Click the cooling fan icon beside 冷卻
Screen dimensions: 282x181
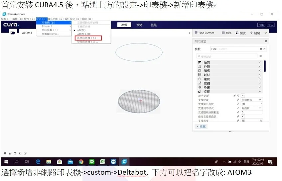[x=200, y=87]
